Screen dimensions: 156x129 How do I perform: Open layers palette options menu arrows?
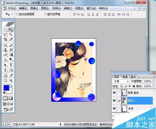(154, 77)
